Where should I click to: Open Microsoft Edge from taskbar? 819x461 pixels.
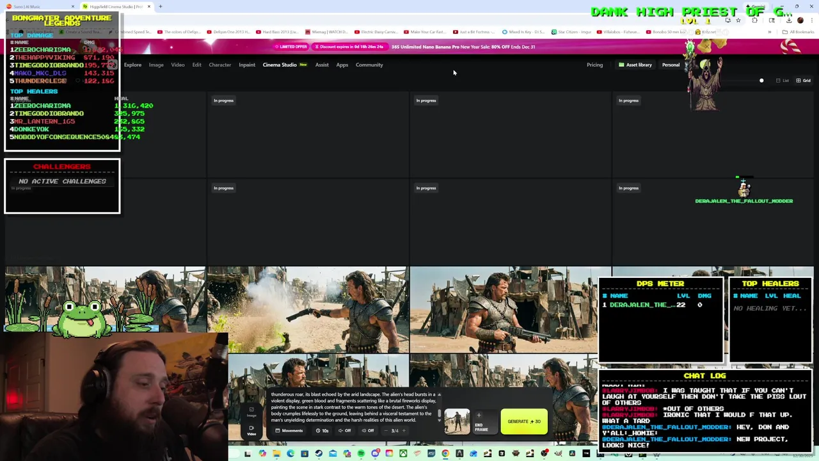[290, 454]
